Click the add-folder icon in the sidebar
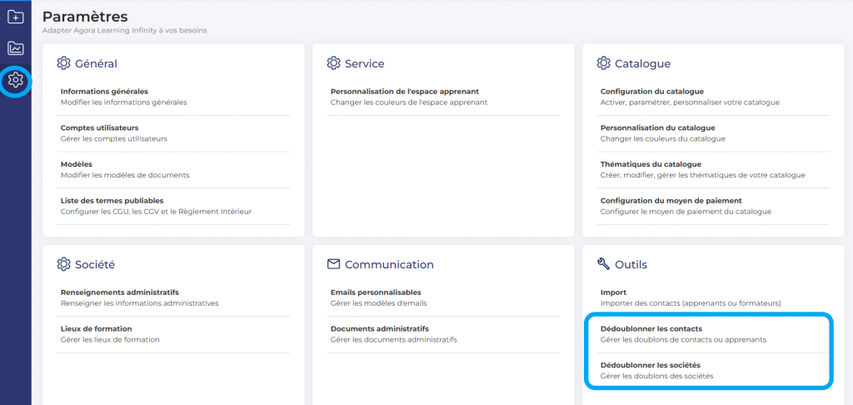 pyautogui.click(x=16, y=17)
